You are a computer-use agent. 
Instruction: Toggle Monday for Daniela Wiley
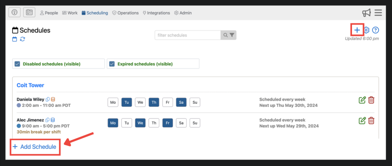pos(113,103)
